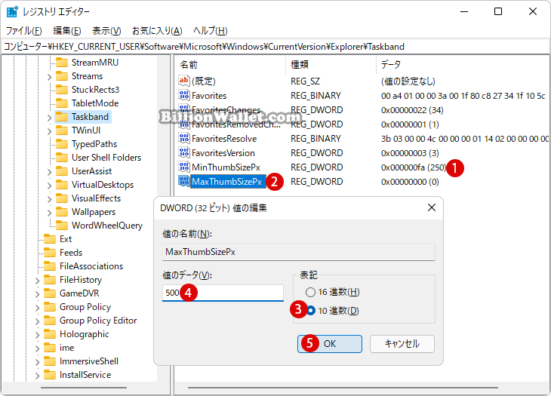Expand the TWinUI tree node

tap(49, 131)
